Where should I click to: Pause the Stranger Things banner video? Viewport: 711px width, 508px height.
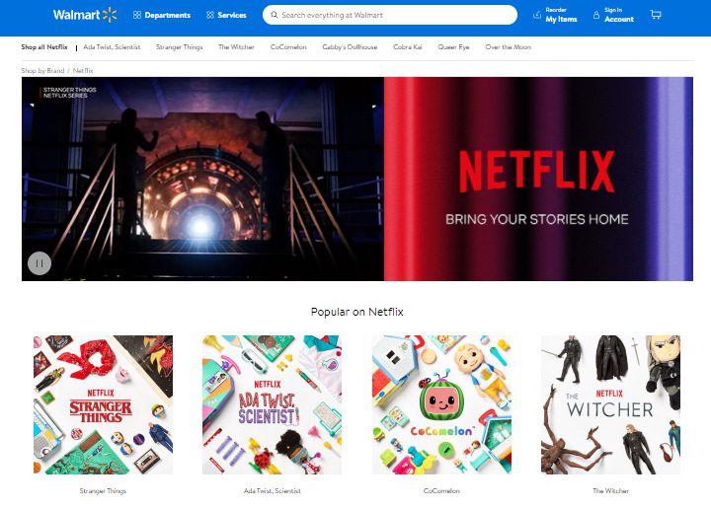pyautogui.click(x=39, y=262)
